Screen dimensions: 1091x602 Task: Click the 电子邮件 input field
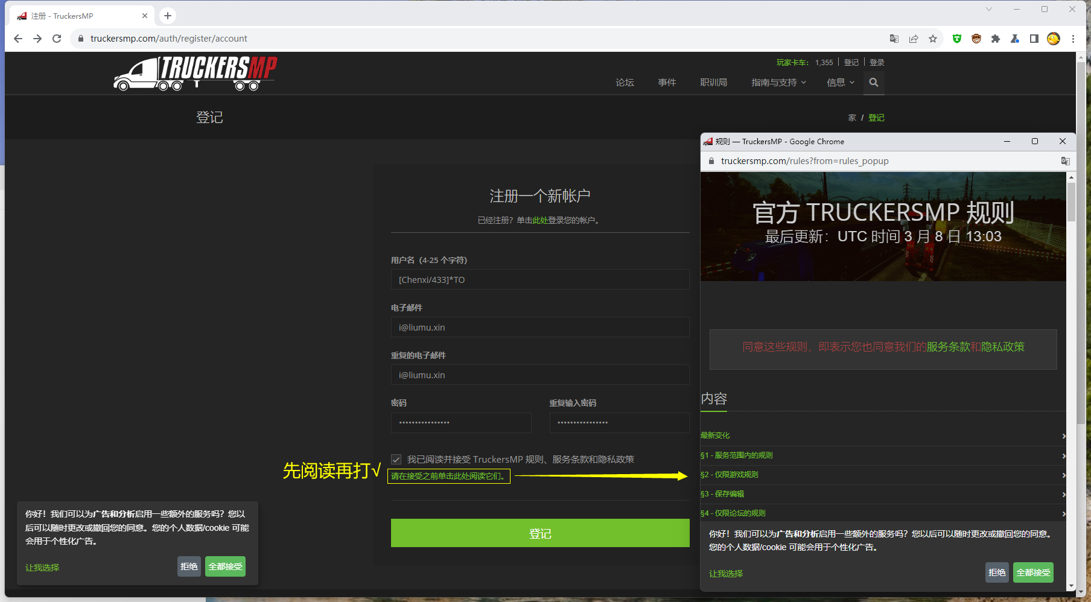tap(540, 327)
